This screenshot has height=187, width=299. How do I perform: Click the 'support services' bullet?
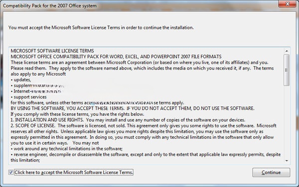click(x=28, y=97)
